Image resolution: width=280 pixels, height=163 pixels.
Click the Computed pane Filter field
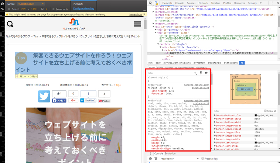(238, 111)
